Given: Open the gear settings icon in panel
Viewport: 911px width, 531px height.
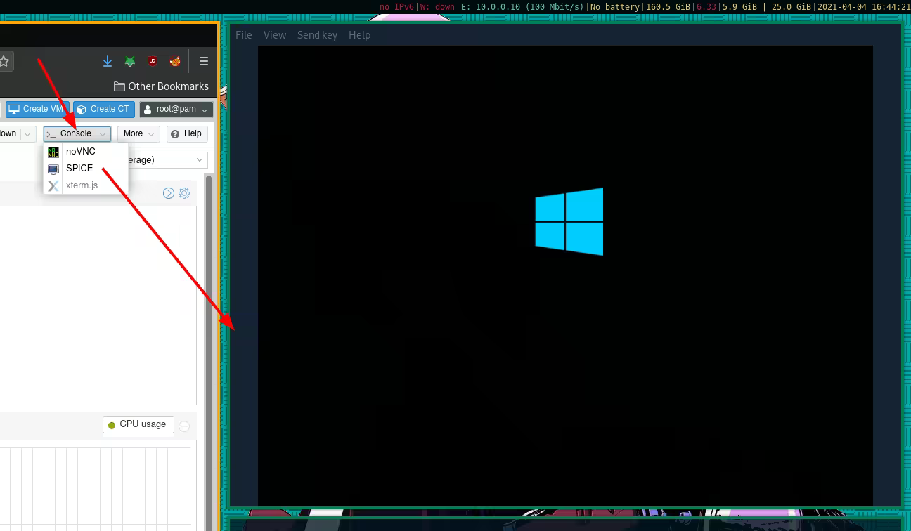Looking at the screenshot, I should pos(184,193).
